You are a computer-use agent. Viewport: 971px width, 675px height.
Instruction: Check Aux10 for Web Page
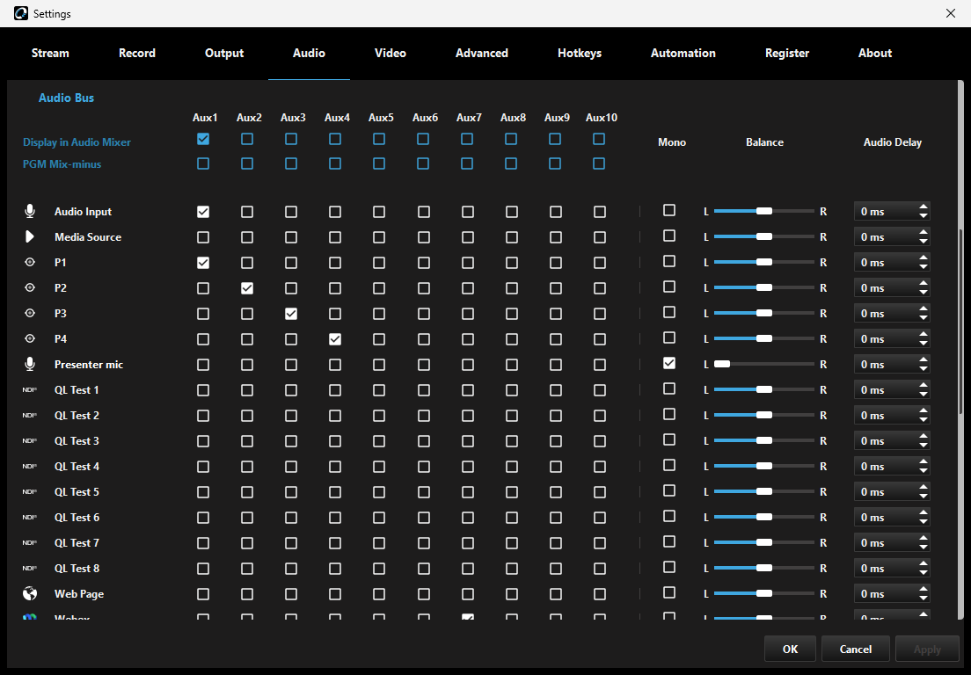(600, 594)
